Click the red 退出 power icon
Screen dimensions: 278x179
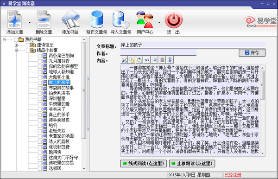(174, 19)
